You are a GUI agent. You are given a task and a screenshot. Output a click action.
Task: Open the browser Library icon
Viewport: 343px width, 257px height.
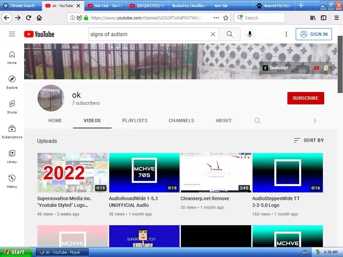tap(313, 18)
